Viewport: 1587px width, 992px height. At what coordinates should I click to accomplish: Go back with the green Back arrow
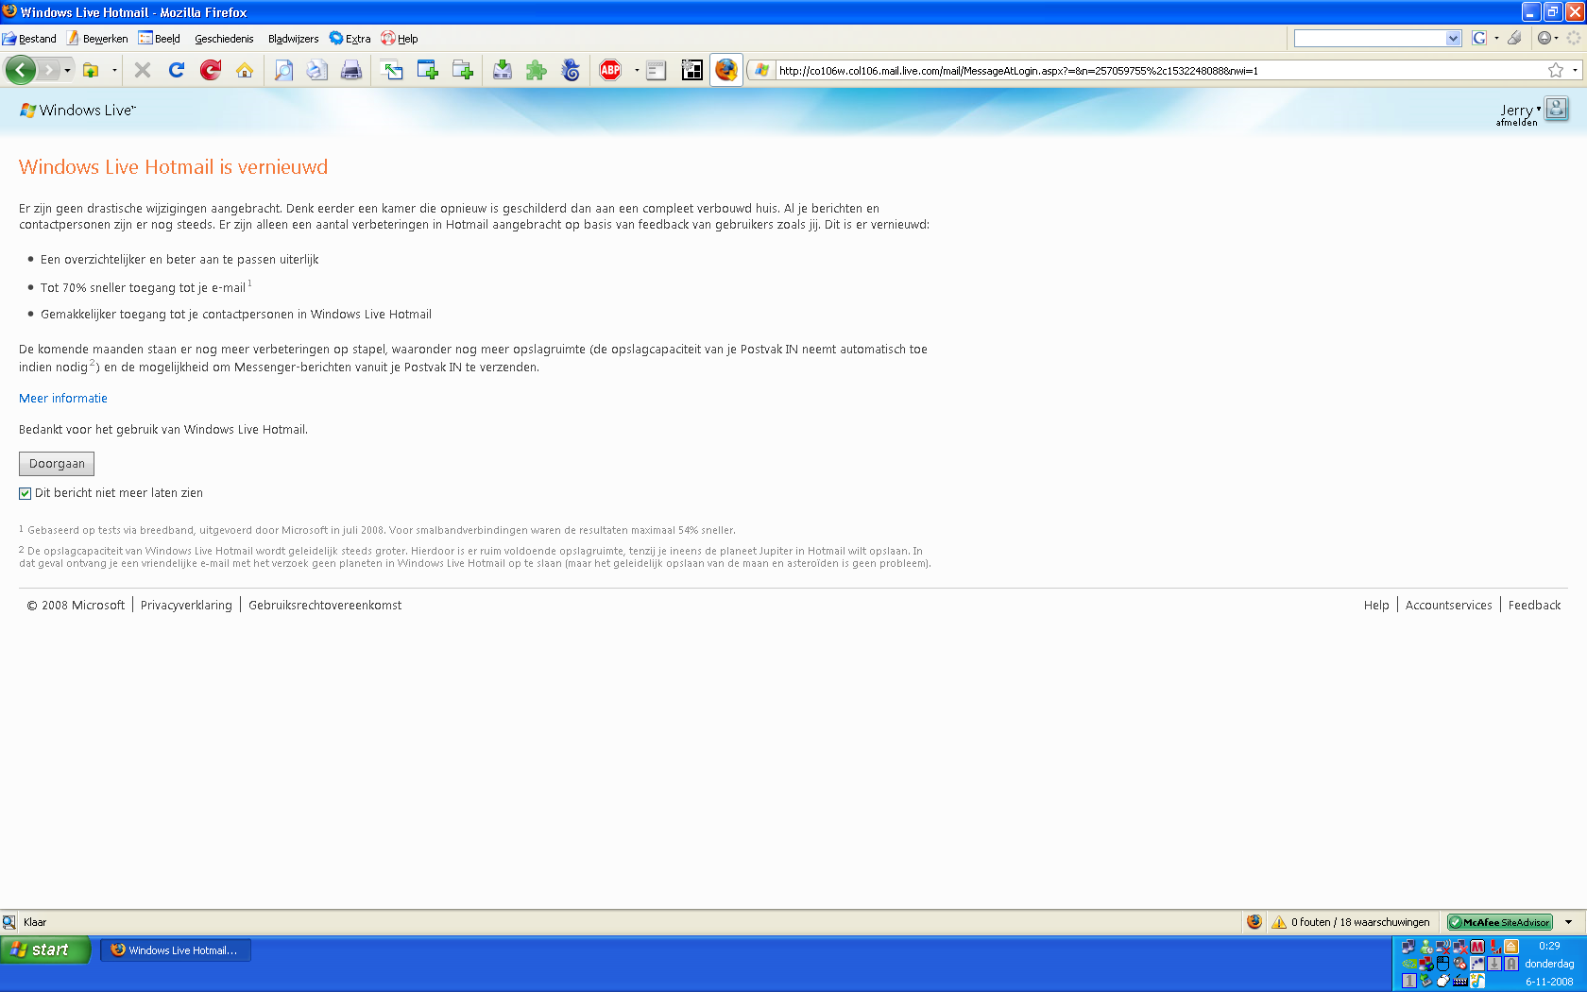click(x=20, y=70)
